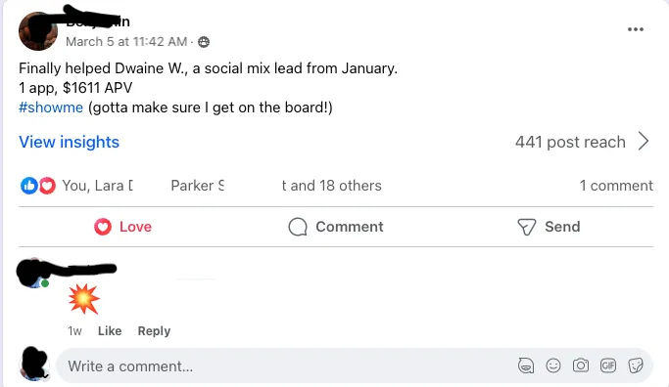Show the 1 comment count link
Screen dimensions: 669x387
[x=616, y=186]
